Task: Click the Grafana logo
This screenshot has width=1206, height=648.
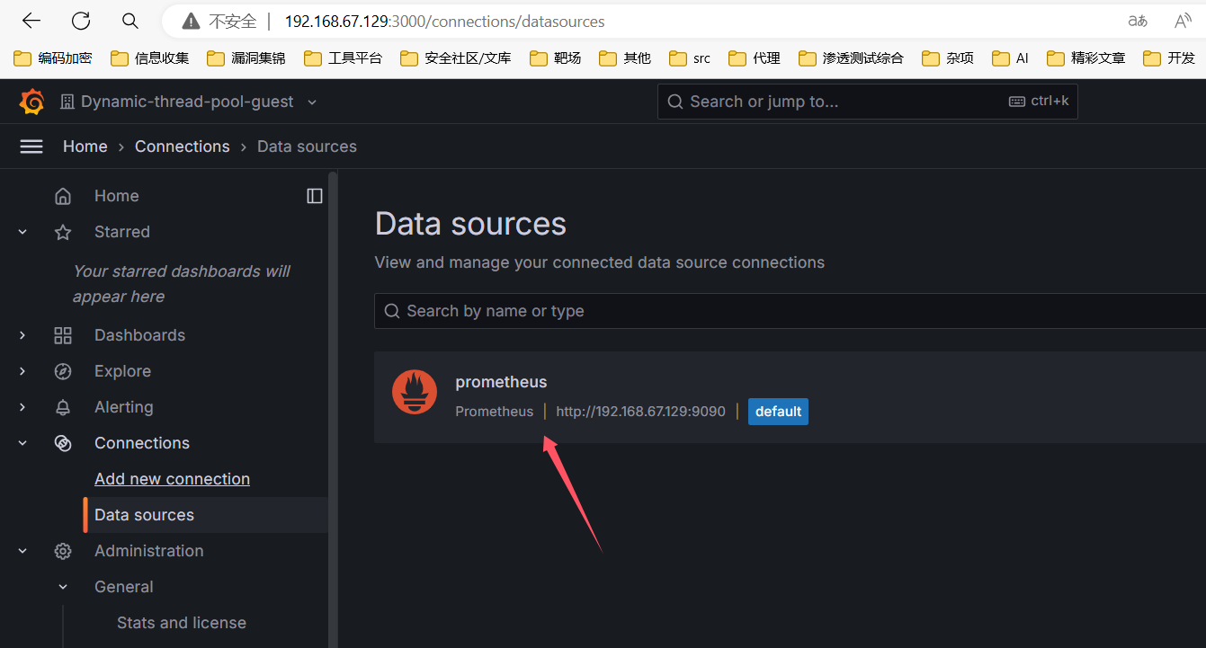Action: tap(31, 102)
